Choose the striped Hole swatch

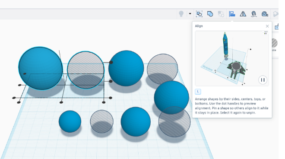coord(275,43)
